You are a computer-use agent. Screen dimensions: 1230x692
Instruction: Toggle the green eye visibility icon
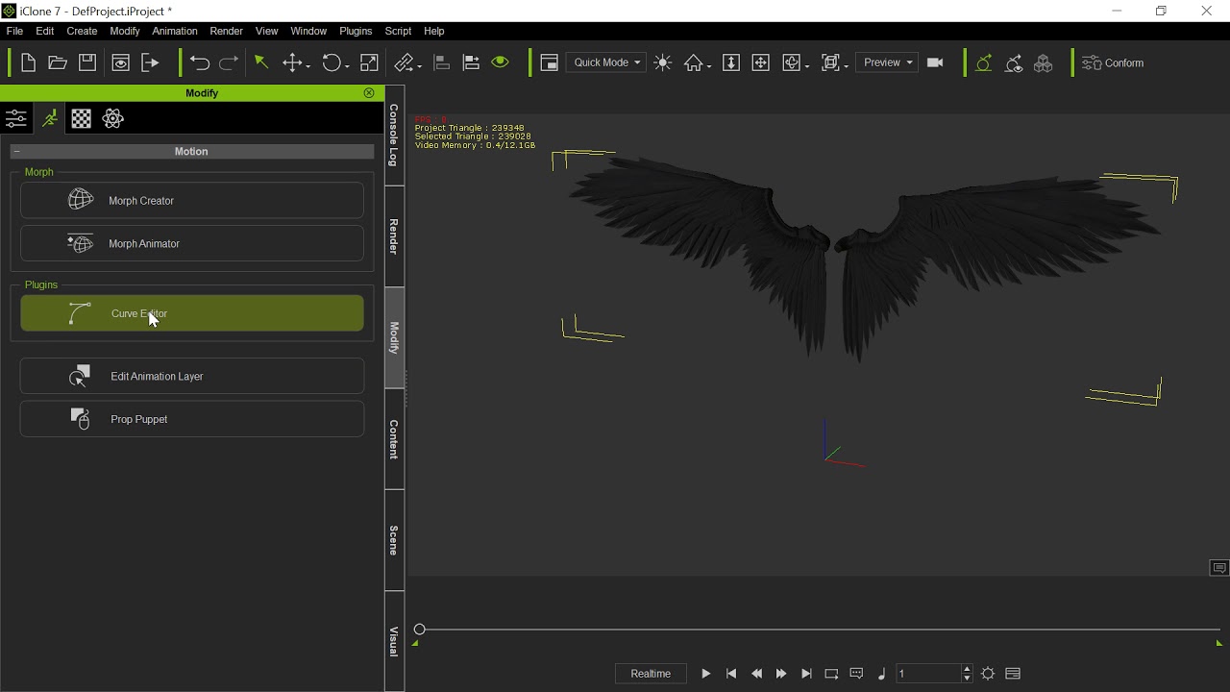[x=501, y=62]
